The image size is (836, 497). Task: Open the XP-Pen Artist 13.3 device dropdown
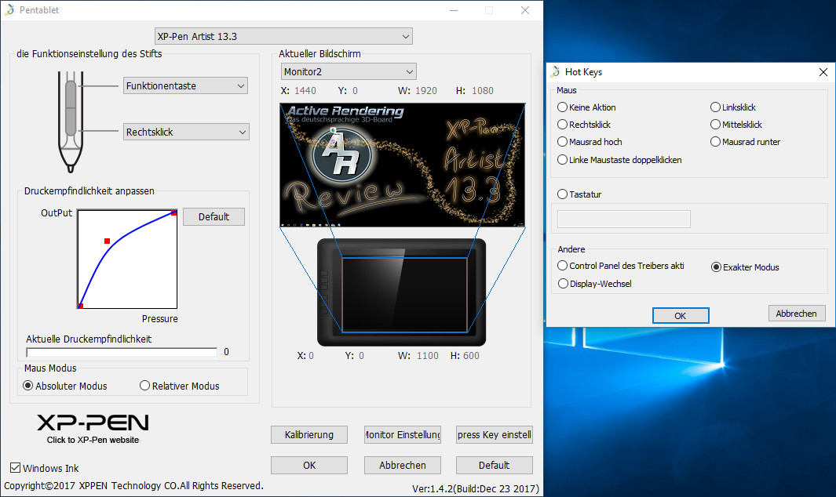pos(283,36)
